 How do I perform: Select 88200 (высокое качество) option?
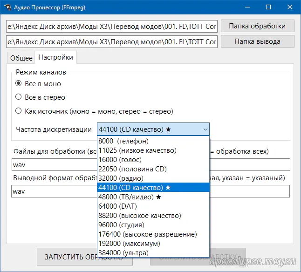click(x=153, y=216)
